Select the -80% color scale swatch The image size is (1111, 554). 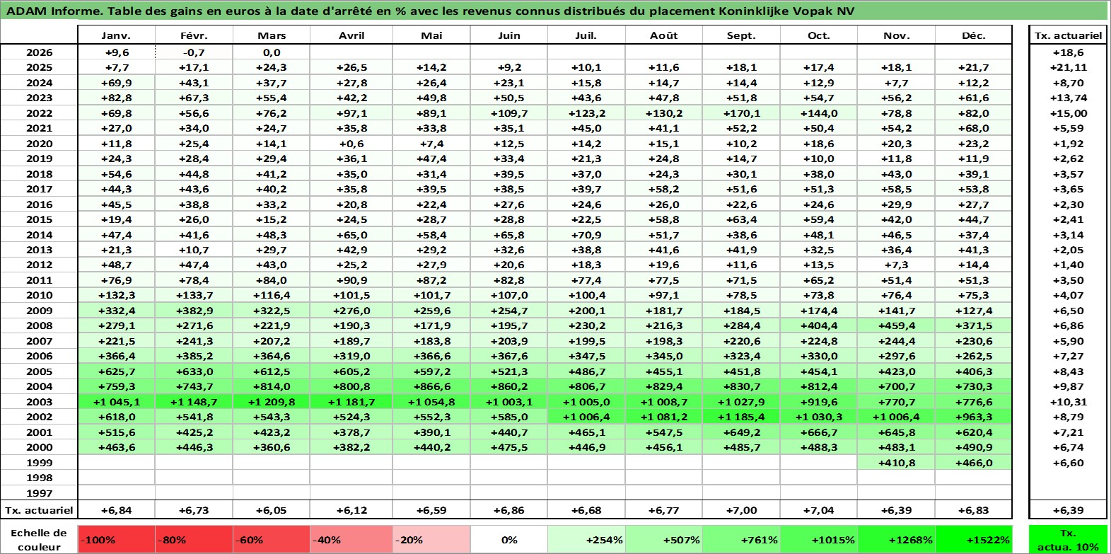[x=194, y=540]
